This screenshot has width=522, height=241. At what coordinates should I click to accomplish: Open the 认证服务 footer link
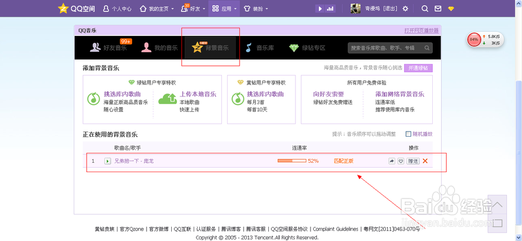coord(206,229)
